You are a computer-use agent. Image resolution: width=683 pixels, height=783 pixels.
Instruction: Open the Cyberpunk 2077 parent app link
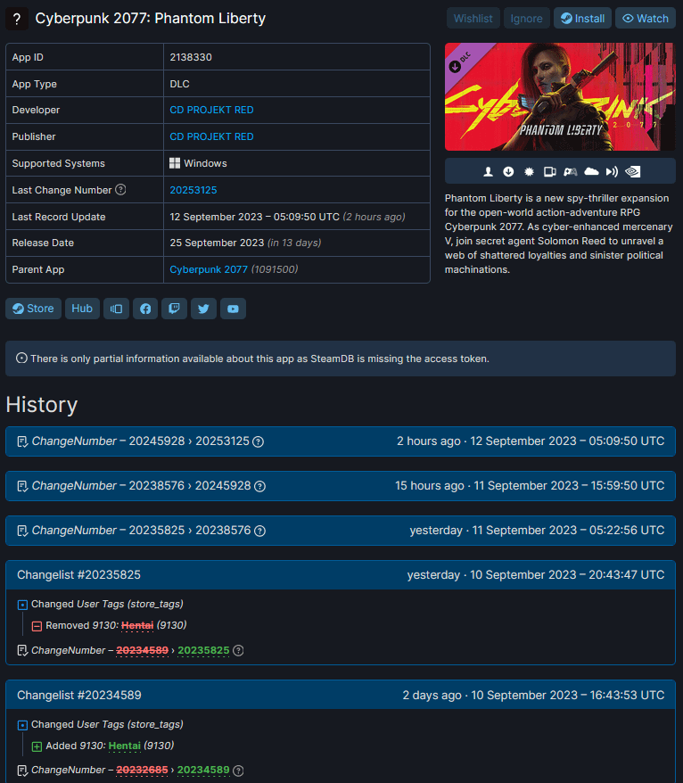pos(209,269)
